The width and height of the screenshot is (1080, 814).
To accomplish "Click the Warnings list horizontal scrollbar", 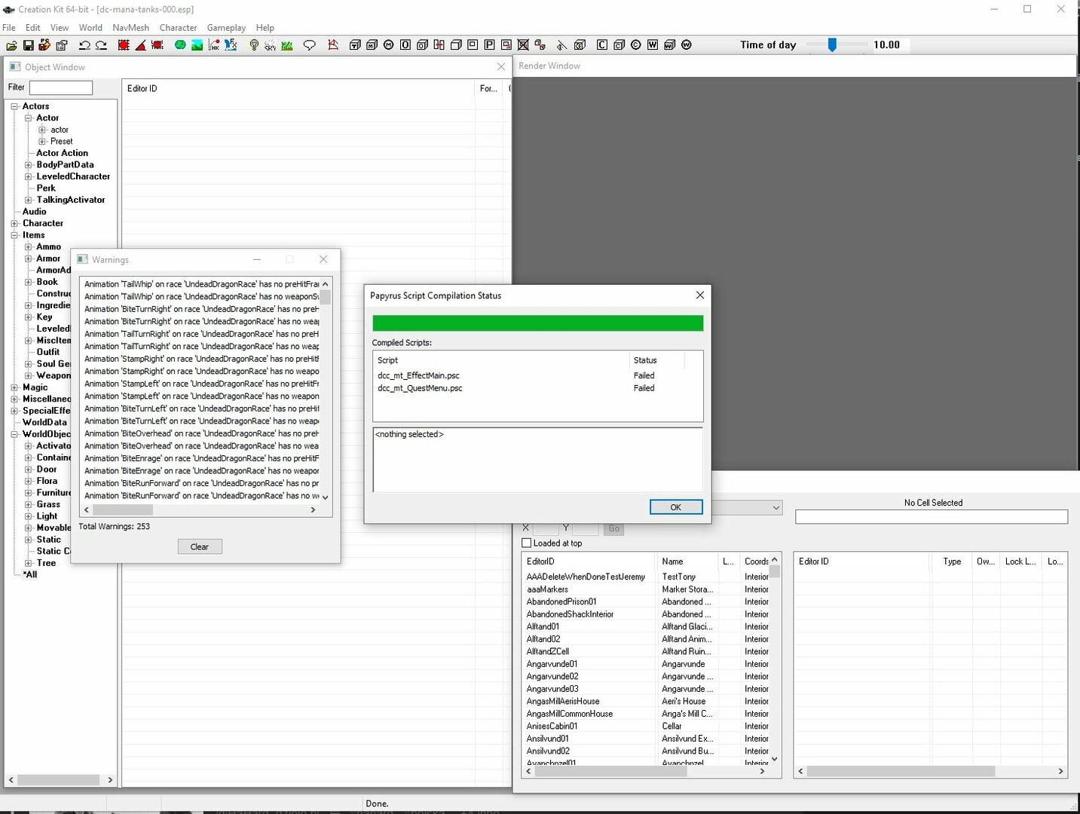I will coord(200,510).
